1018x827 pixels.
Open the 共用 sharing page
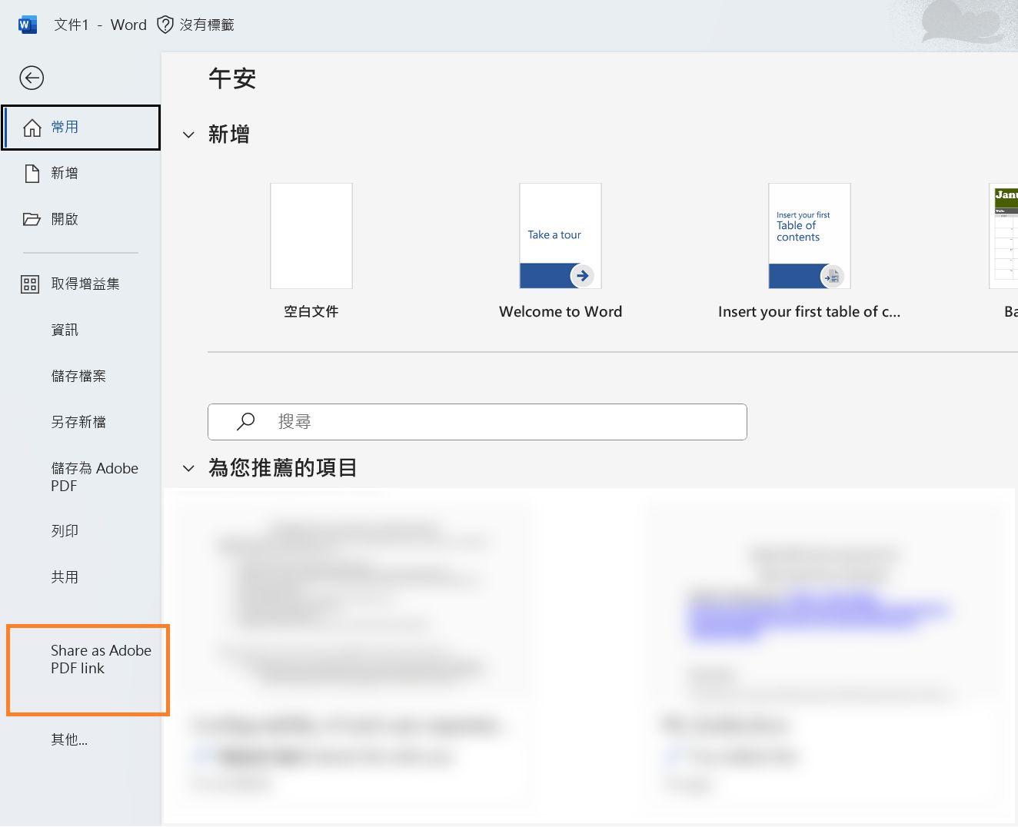65,576
